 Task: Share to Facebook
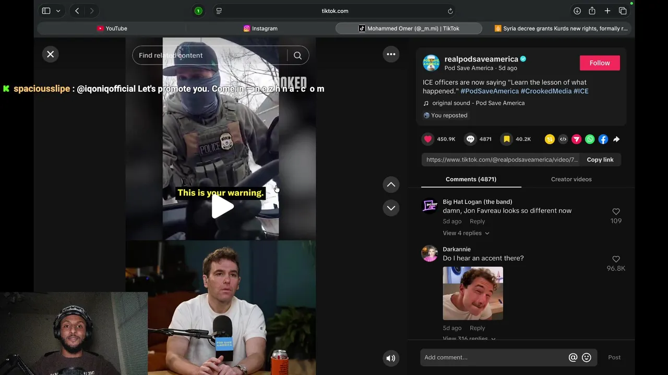(x=603, y=139)
